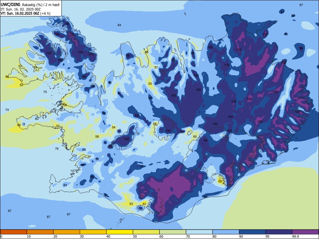Click the humidity value '59' on the map
The height and width of the screenshot is (239, 319).
coord(36,68)
